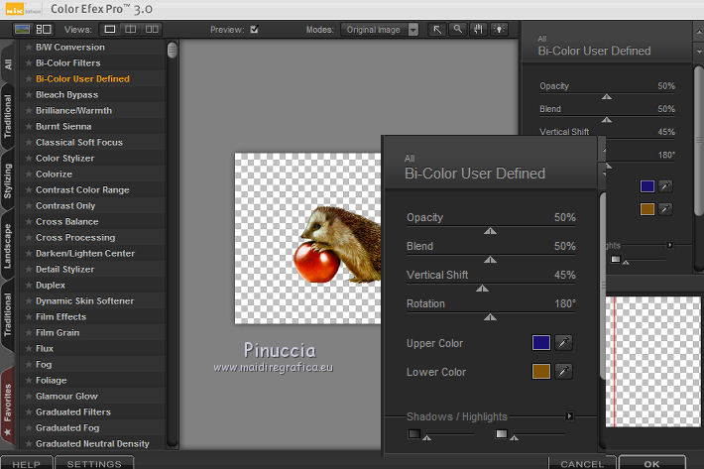Star the Bi-Color Filters entry as favorite
Image resolution: width=704 pixels, height=469 pixels.
pos(29,62)
